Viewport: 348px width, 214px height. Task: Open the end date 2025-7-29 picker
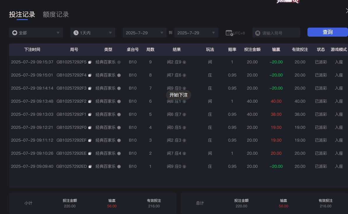pyautogui.click(x=196, y=33)
